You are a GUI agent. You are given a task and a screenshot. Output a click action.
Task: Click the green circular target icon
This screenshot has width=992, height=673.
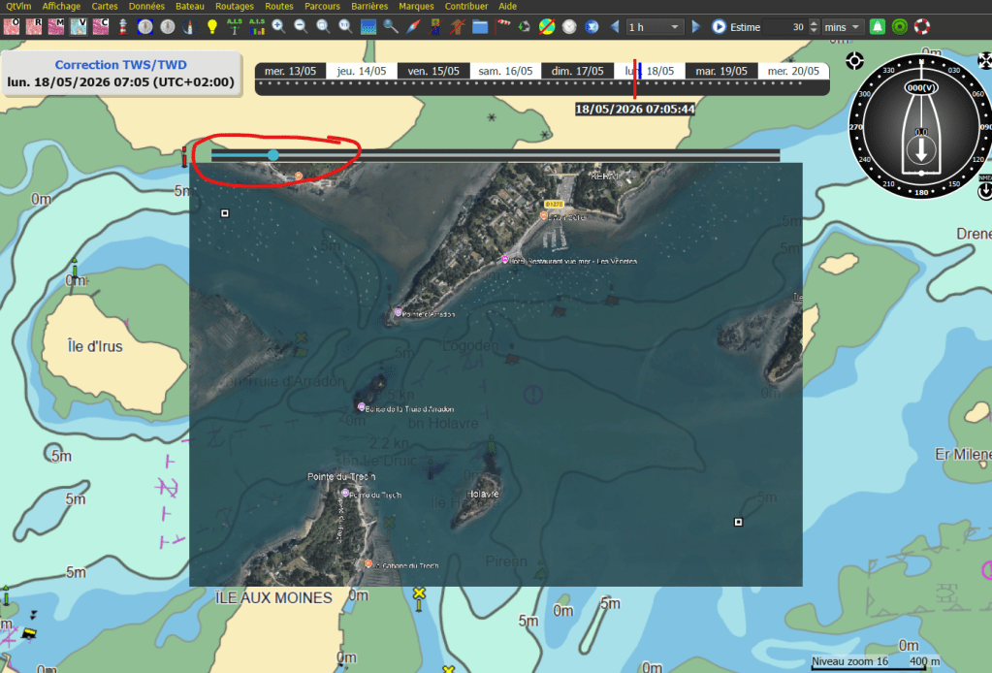(900, 26)
